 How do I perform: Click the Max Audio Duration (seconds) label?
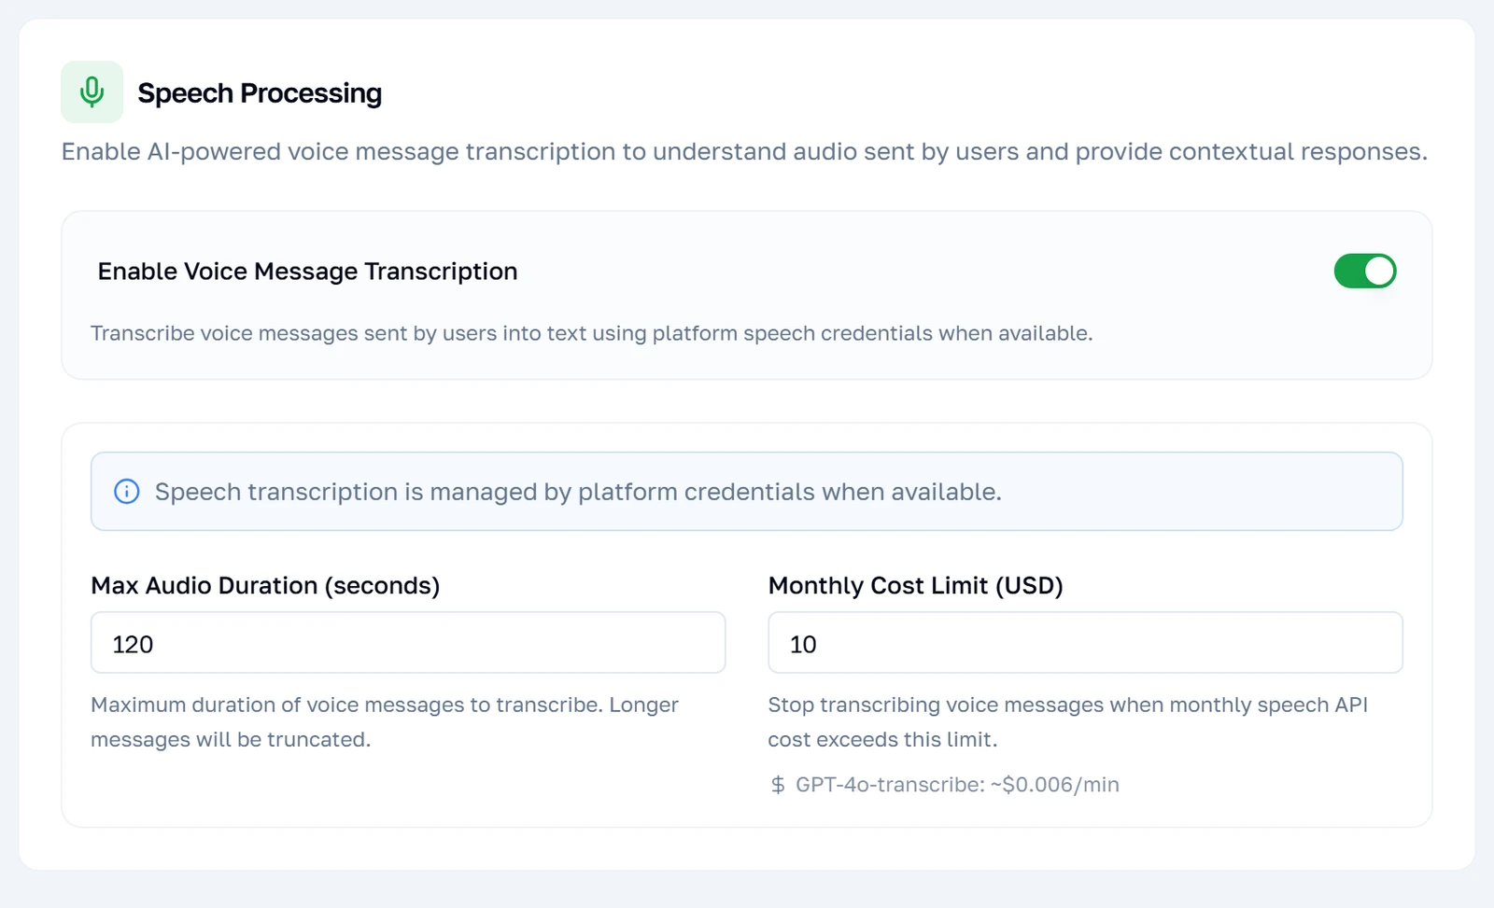pyautogui.click(x=265, y=586)
